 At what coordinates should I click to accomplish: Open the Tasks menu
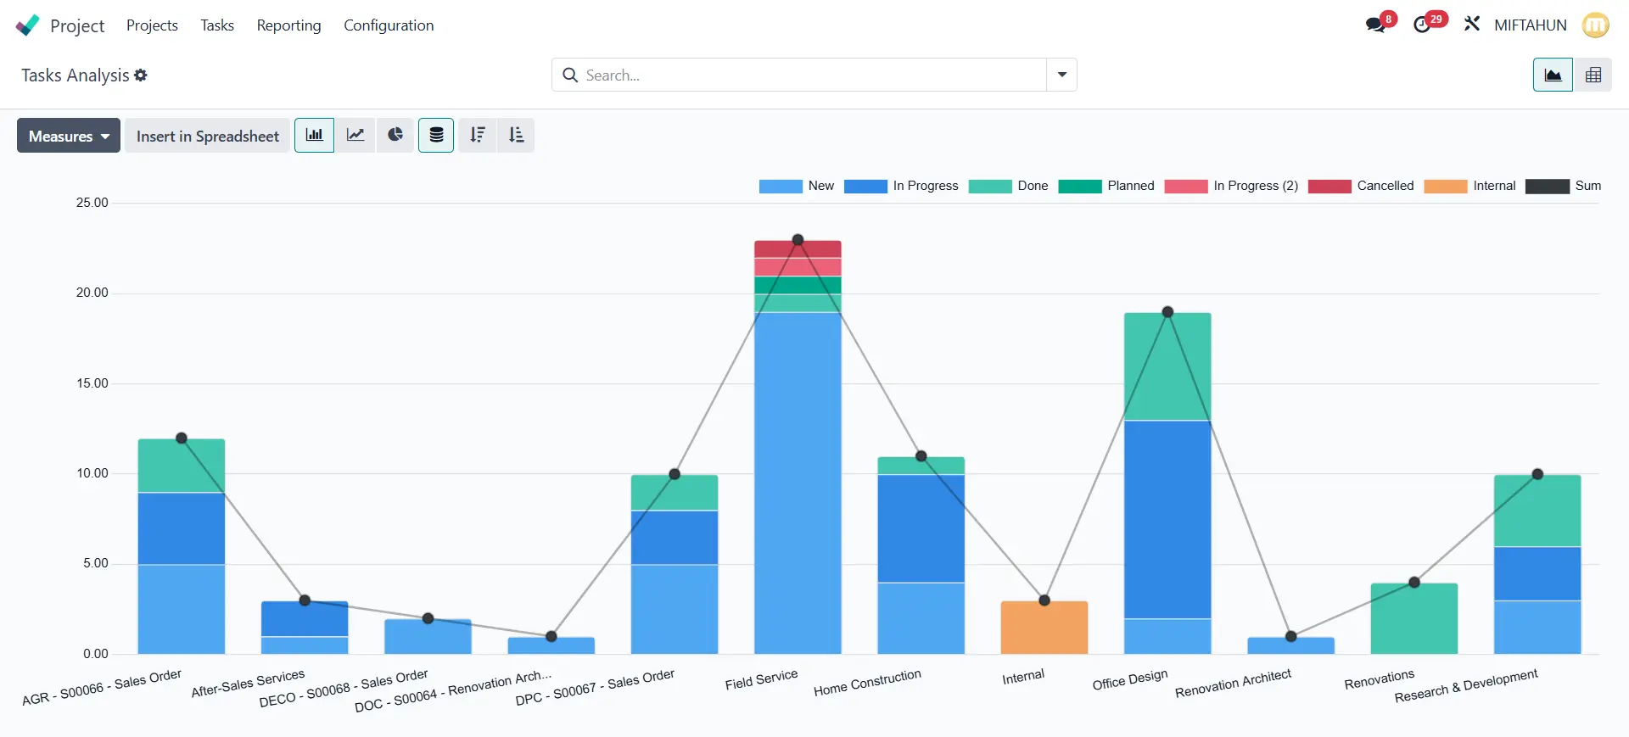(x=217, y=25)
